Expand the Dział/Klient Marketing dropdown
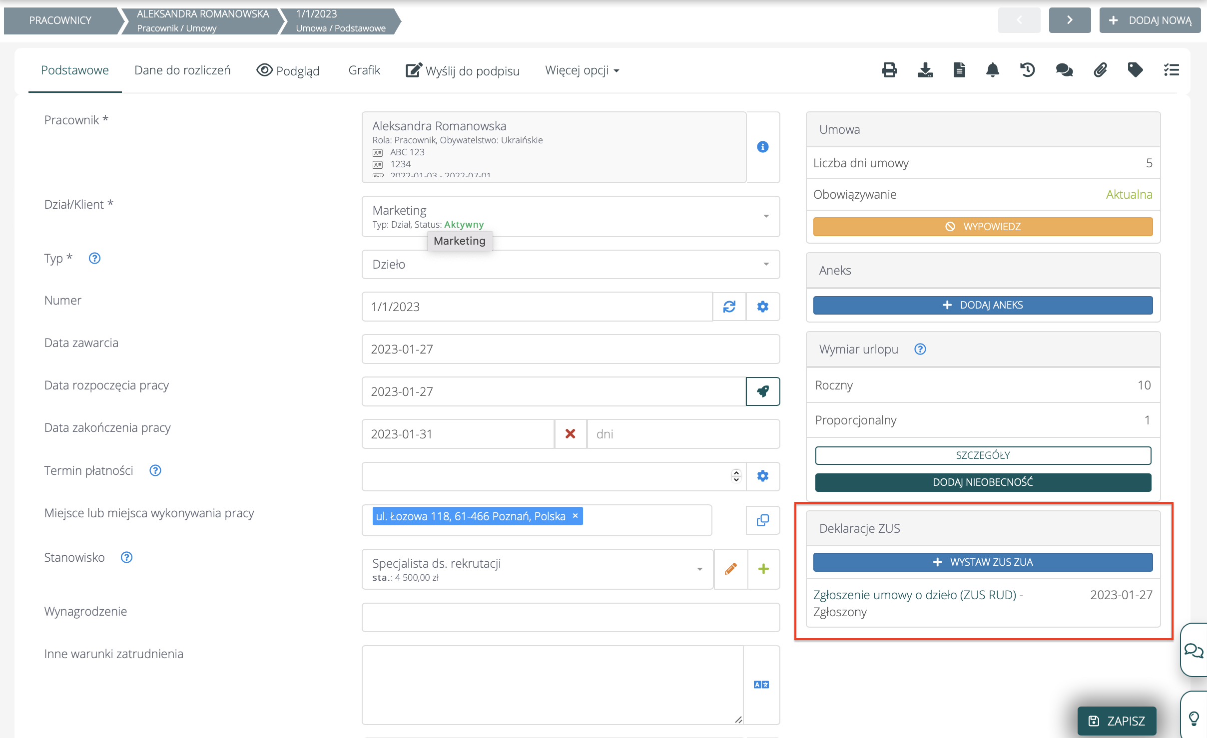Viewport: 1207px width, 738px height. [766, 216]
